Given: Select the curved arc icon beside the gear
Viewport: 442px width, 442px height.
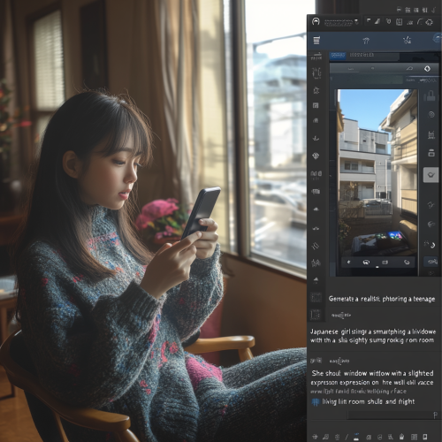Looking at the screenshot, I should (420, 22).
